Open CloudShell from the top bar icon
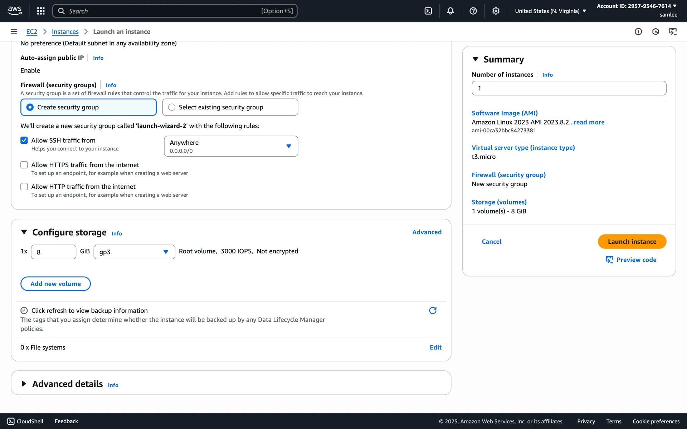Image resolution: width=687 pixels, height=429 pixels. pyautogui.click(x=428, y=11)
